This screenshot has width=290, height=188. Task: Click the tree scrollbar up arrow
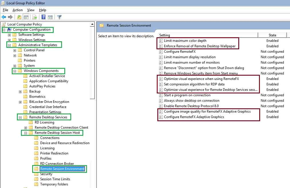[92, 24]
